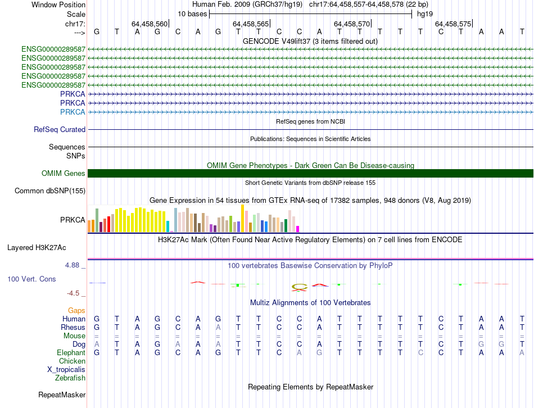The width and height of the screenshot is (534, 408).
Task: Click the hg19 label beside the scale
Action: coord(425,14)
